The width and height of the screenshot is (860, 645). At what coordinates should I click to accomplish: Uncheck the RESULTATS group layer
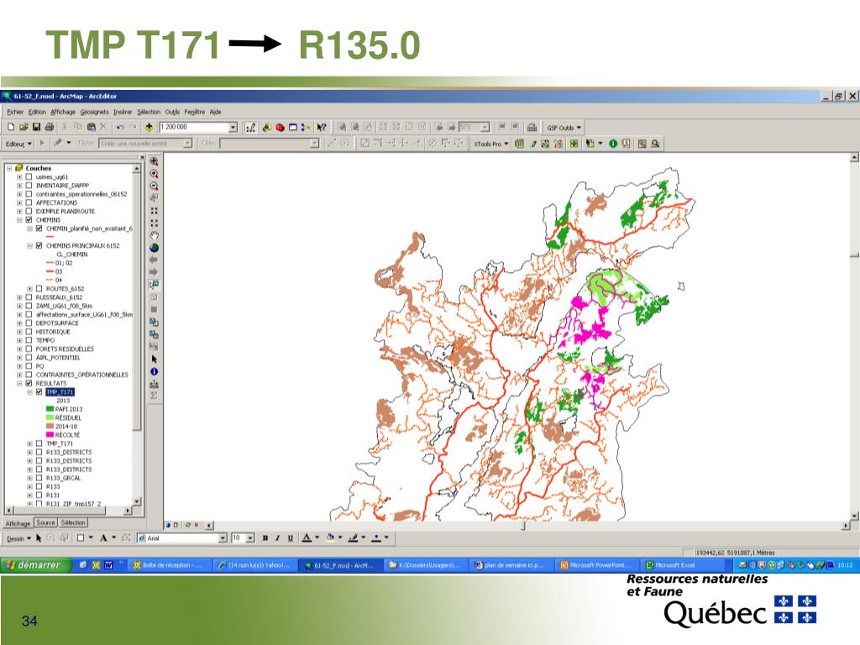(29, 383)
